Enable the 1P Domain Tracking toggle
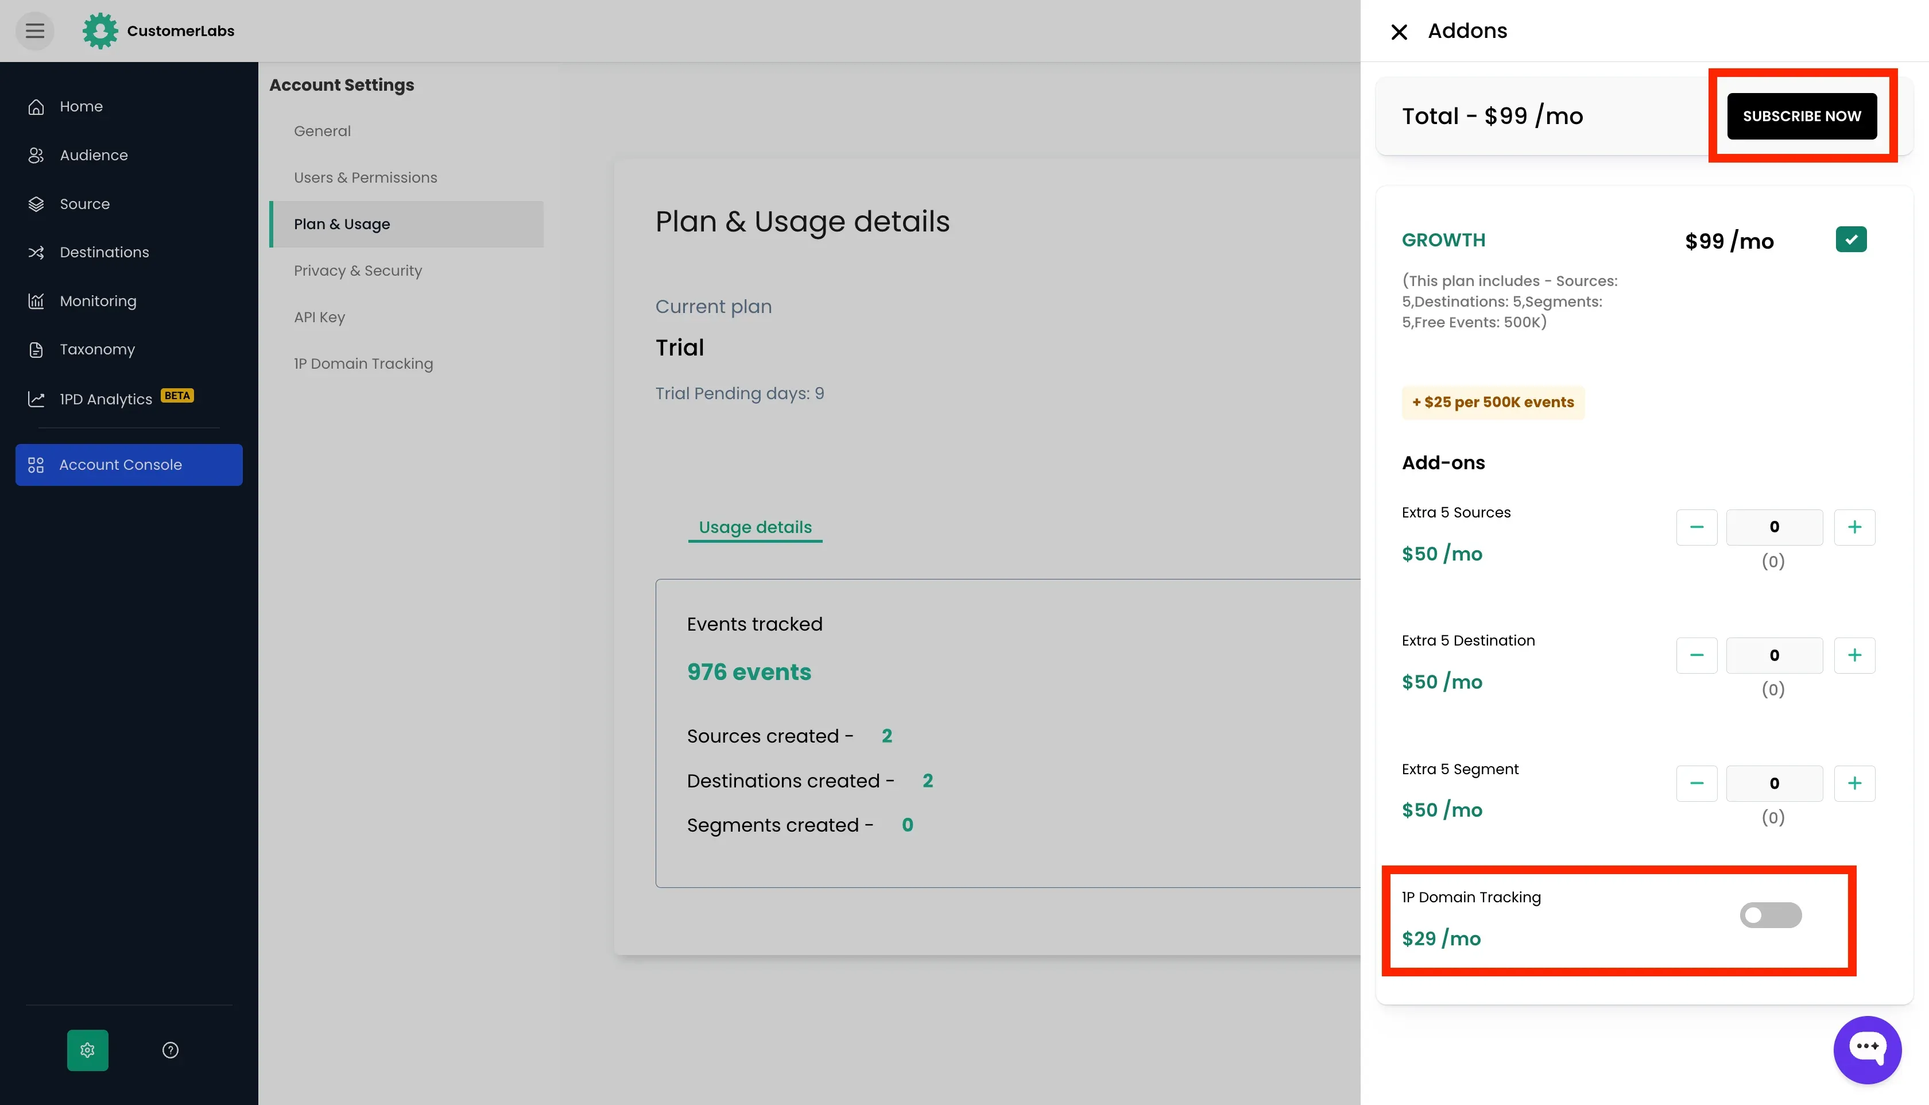 [1771, 915]
